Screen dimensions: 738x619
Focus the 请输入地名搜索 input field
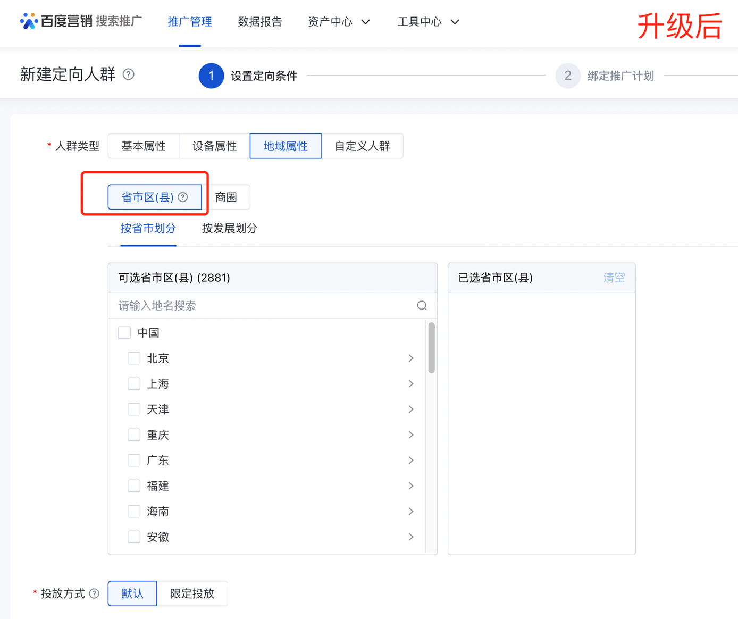coord(263,306)
